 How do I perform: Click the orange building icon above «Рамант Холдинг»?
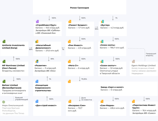click(x=70, y=21)
